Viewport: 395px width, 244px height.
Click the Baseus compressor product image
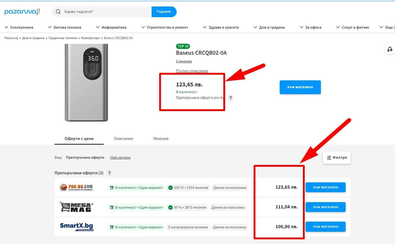coord(86,82)
